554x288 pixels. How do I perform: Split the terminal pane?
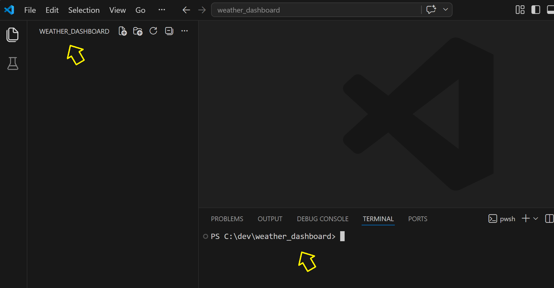tap(549, 219)
